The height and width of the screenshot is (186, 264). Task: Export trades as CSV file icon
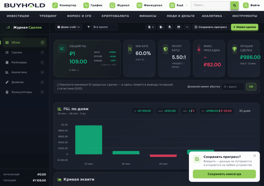point(170,27)
